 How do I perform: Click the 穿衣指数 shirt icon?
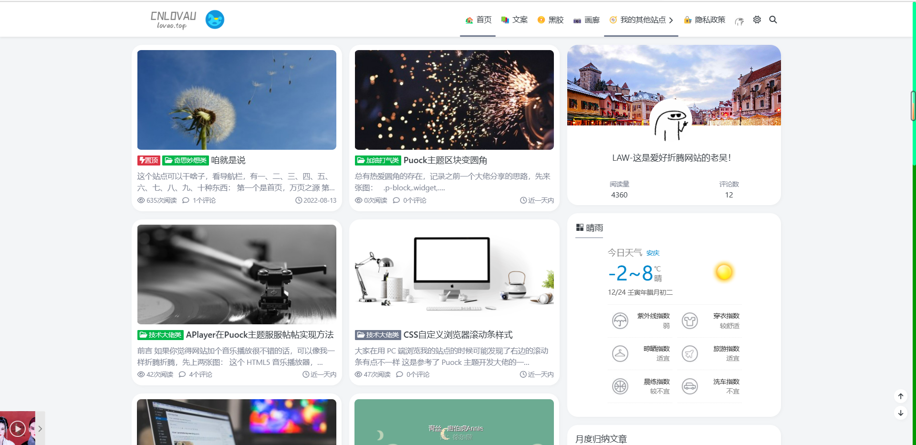click(689, 321)
